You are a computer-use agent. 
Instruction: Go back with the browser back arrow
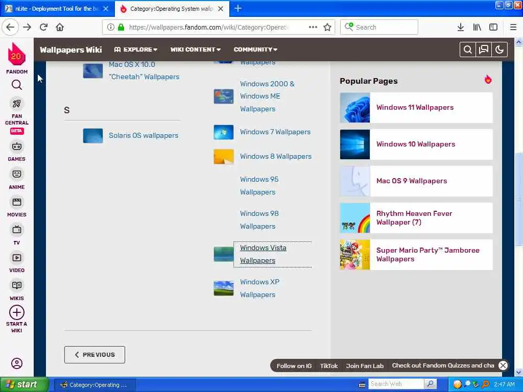pos(10,27)
